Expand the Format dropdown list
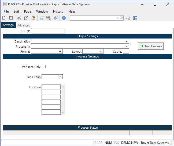This screenshot has height=146, width=174. point(60,51)
